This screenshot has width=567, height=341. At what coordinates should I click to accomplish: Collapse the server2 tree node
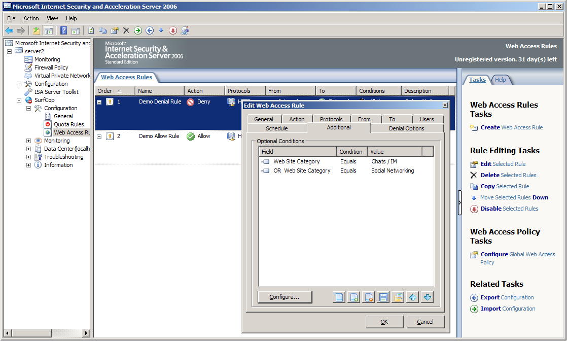10,51
